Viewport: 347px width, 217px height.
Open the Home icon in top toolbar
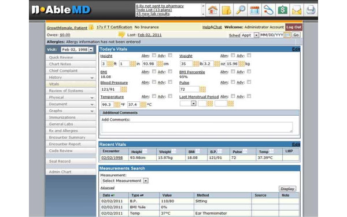(x=213, y=10)
